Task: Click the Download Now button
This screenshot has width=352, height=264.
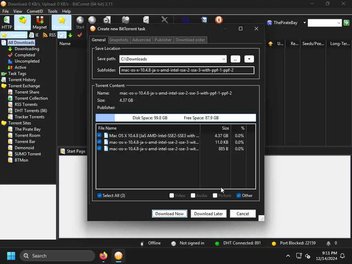Action: (169, 214)
